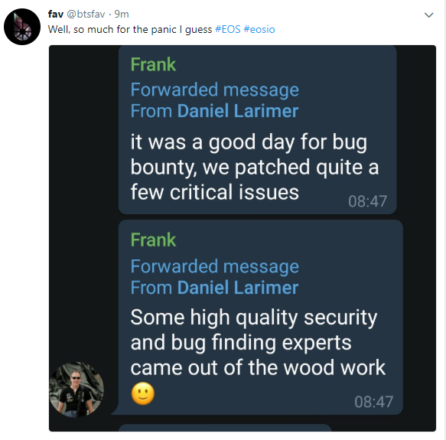The width and height of the screenshot is (446, 440).
Task: Select the 'good day for bug bounty' message text
Action: click(255, 167)
